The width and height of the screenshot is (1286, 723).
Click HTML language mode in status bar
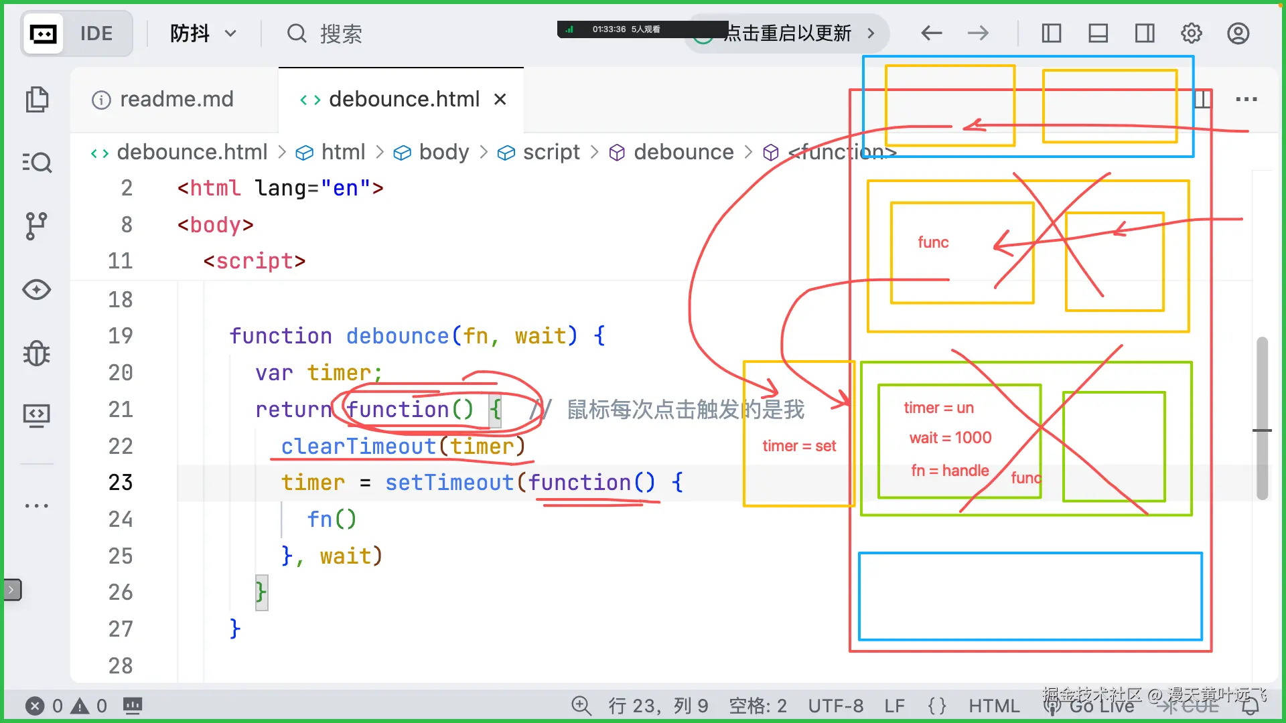pos(993,706)
